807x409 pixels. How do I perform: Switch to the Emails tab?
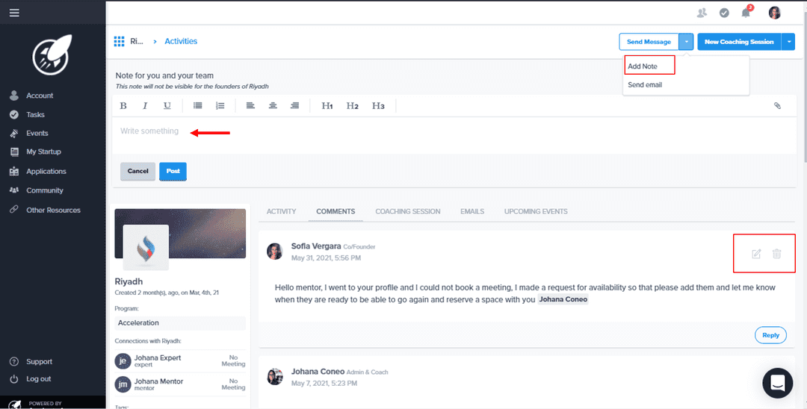[x=472, y=211]
